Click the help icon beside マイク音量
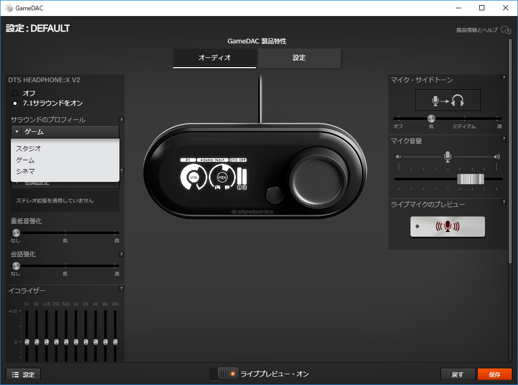This screenshot has width=518, height=385. pos(504,138)
